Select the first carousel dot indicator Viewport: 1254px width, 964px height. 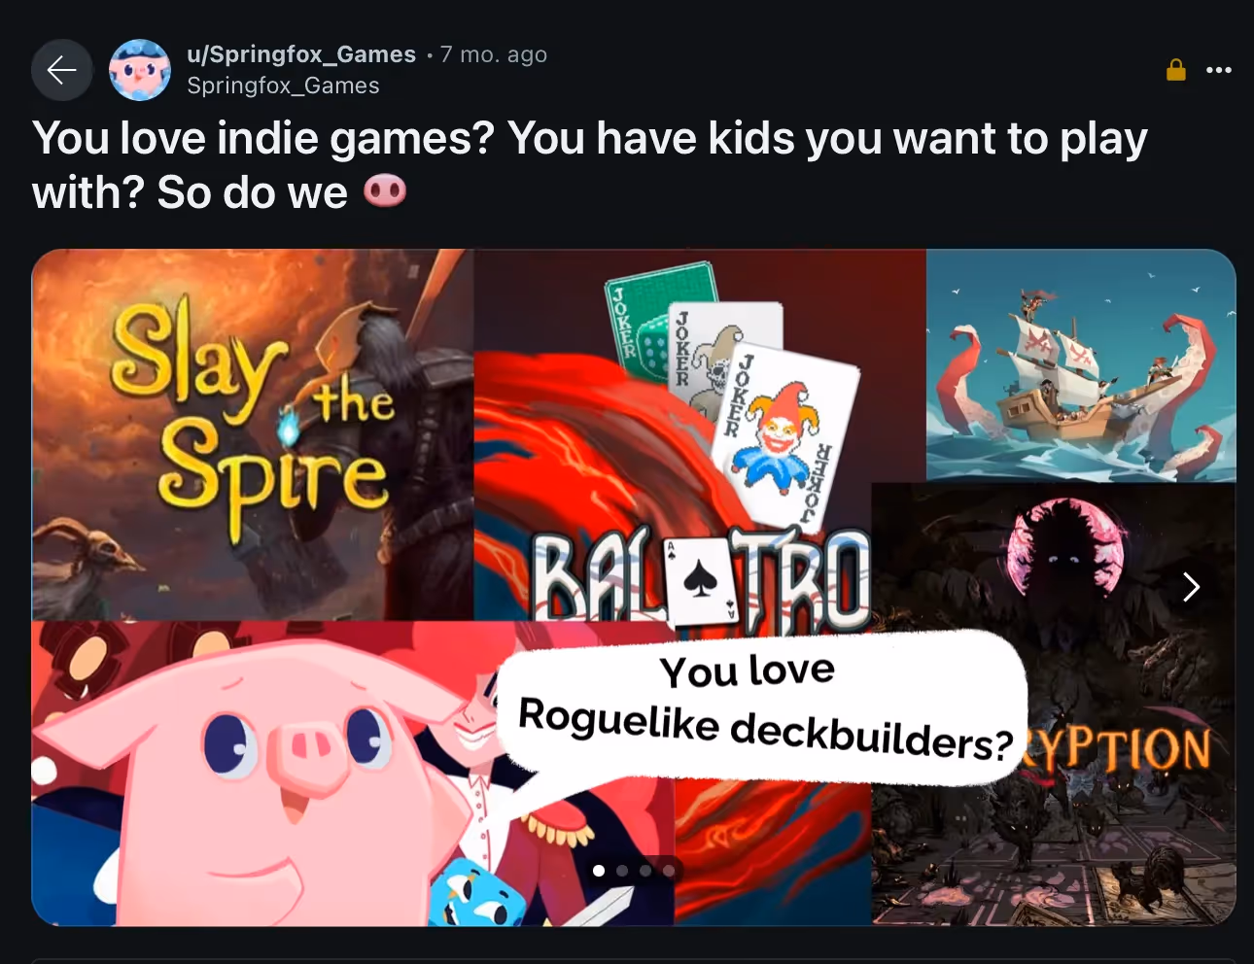coord(599,871)
